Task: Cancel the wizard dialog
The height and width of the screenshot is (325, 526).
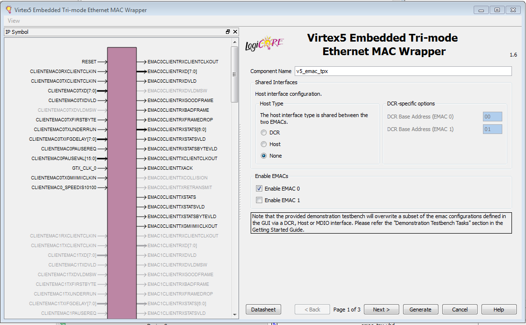Action: pos(460,309)
